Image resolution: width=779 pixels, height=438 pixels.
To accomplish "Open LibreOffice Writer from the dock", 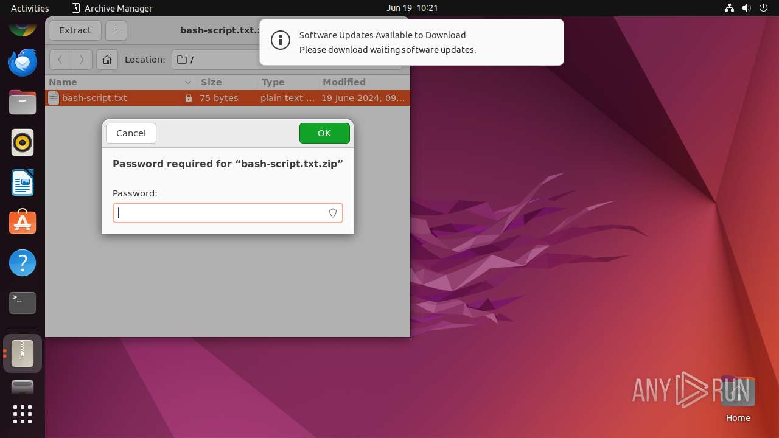I will click(23, 182).
